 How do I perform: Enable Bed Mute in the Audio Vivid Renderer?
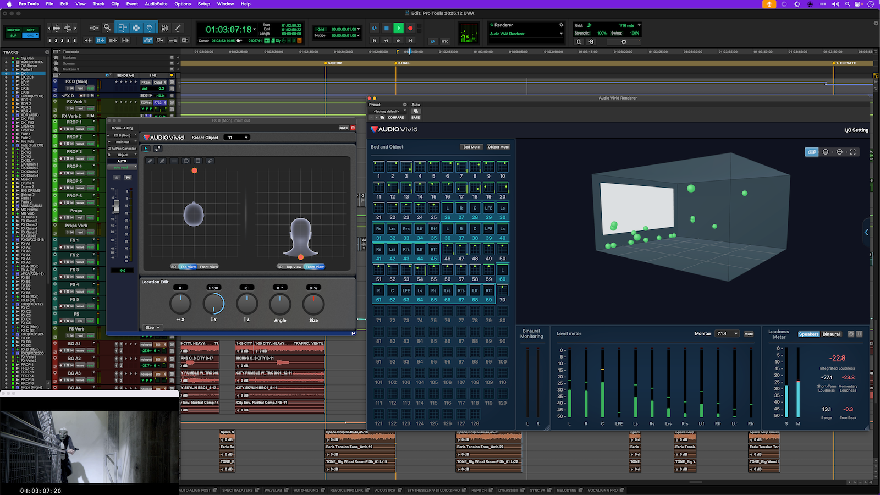(x=471, y=147)
